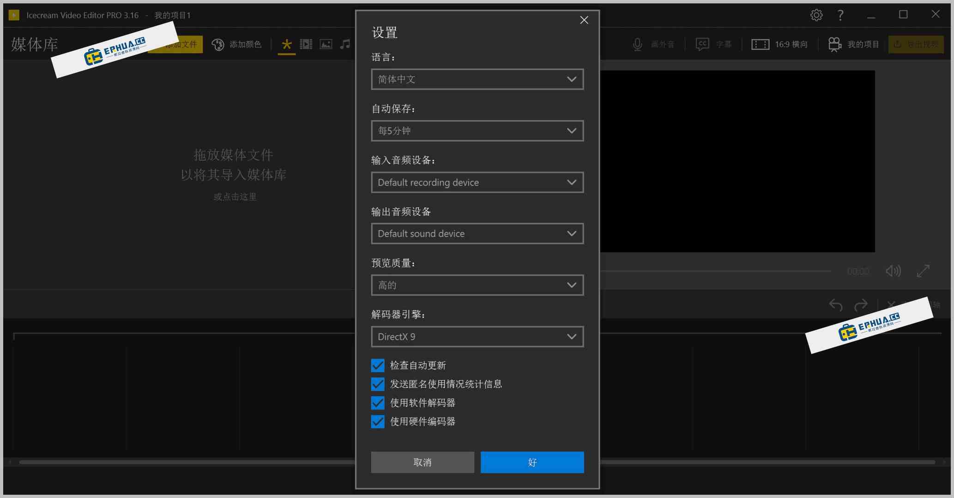Screen dimensions: 954x498
Task: Open the 语言 language dropdown
Action: click(477, 79)
